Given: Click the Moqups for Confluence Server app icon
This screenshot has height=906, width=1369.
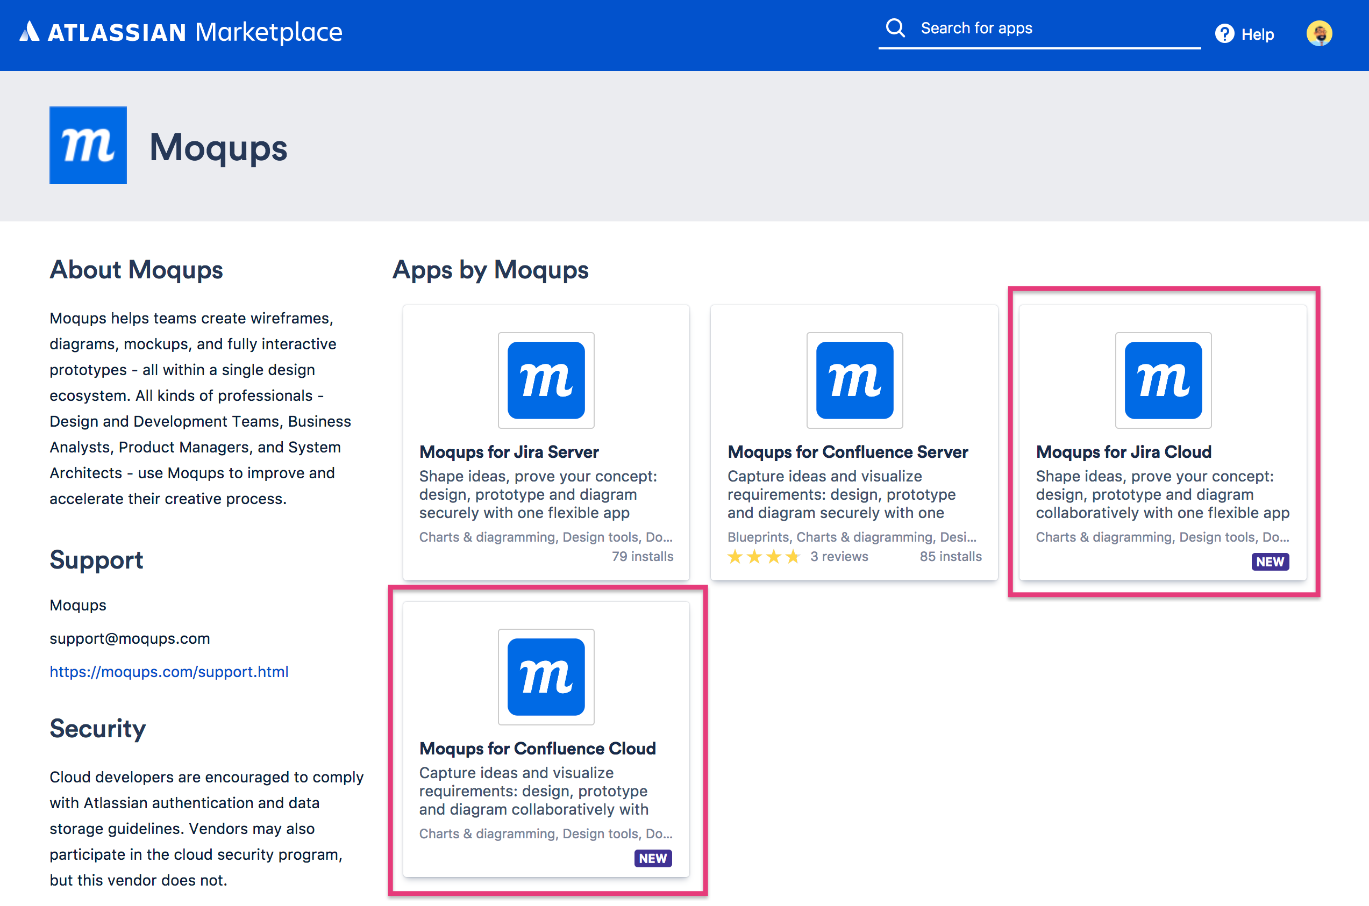Looking at the screenshot, I should (x=854, y=380).
